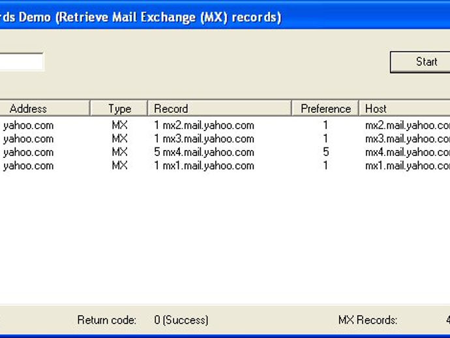450x338 pixels.
Task: Click yahoo.com address in mx4 row
Action: coord(29,152)
